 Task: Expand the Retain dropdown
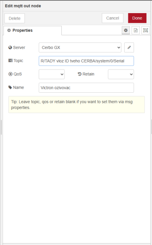(121, 74)
